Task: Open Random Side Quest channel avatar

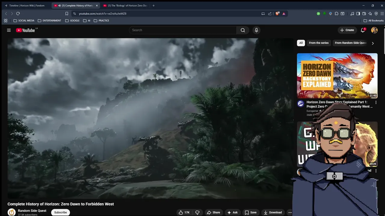Action: (x=11, y=212)
